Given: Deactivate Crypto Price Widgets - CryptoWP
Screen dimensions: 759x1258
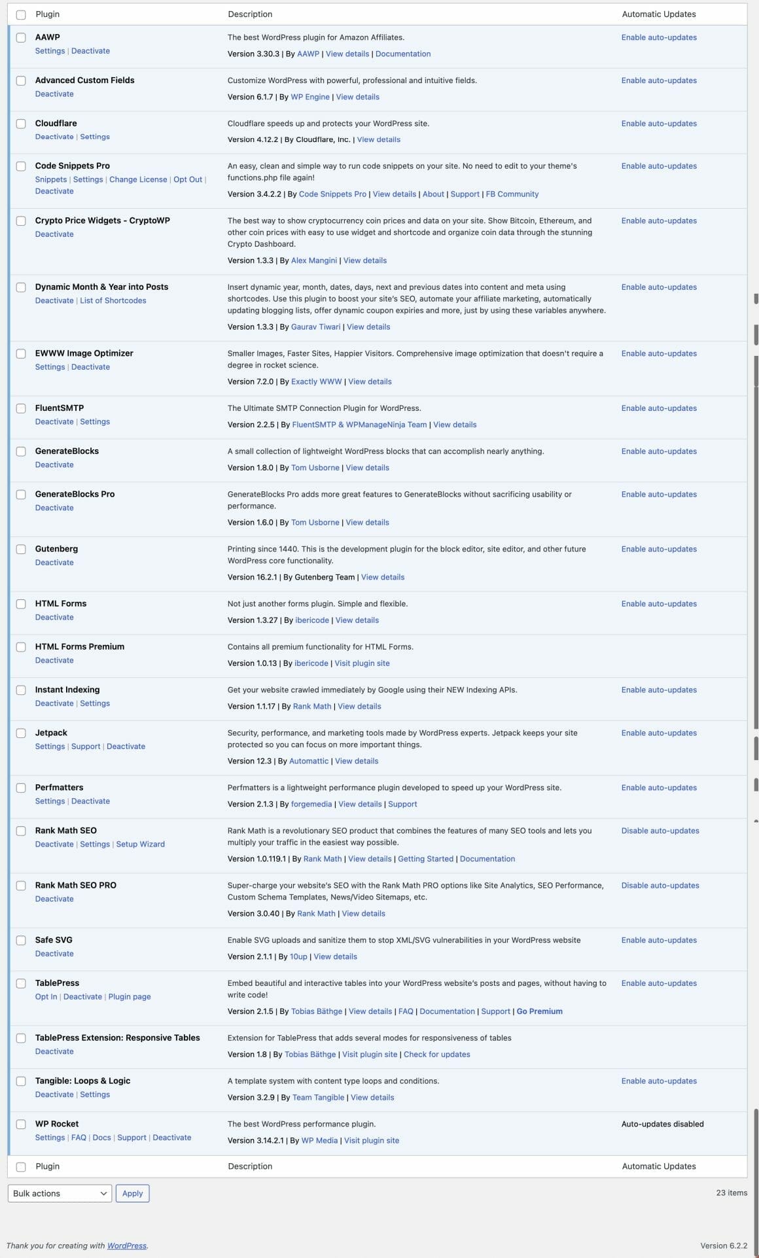Looking at the screenshot, I should (x=54, y=234).
